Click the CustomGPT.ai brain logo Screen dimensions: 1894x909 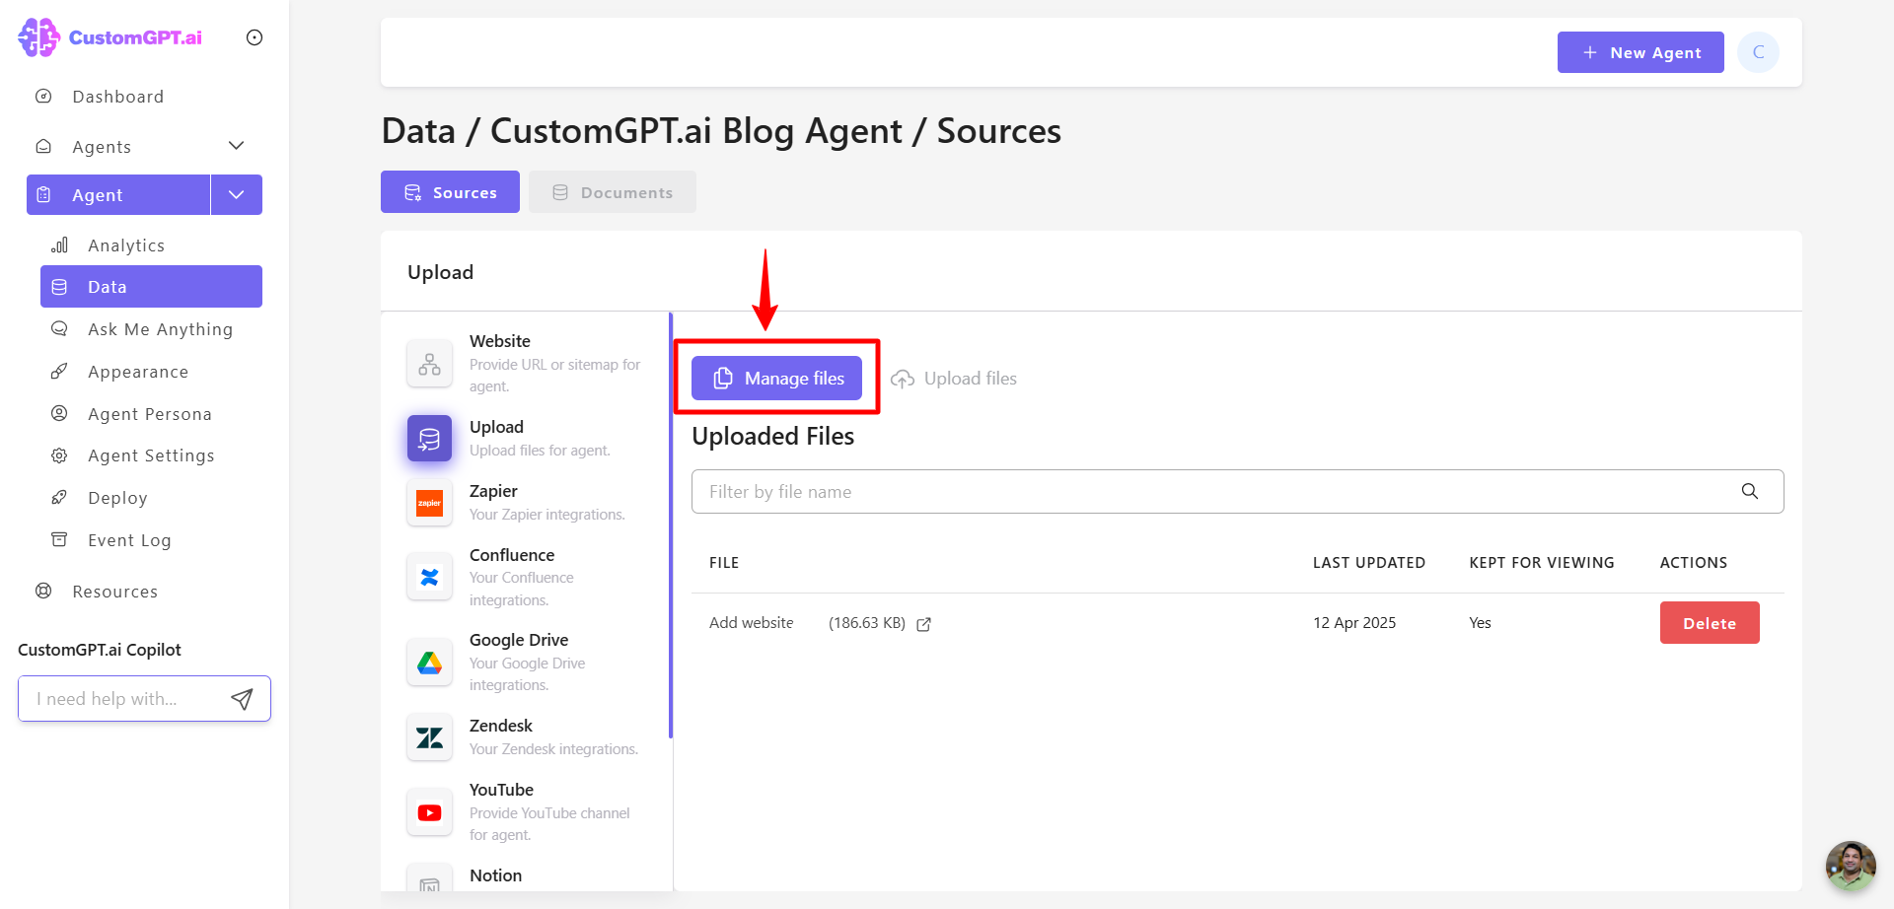tap(39, 37)
